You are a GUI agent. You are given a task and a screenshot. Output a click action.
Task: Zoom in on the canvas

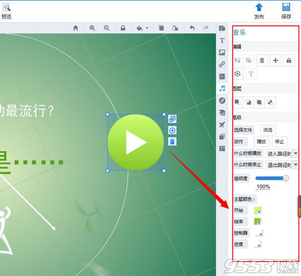point(92,28)
